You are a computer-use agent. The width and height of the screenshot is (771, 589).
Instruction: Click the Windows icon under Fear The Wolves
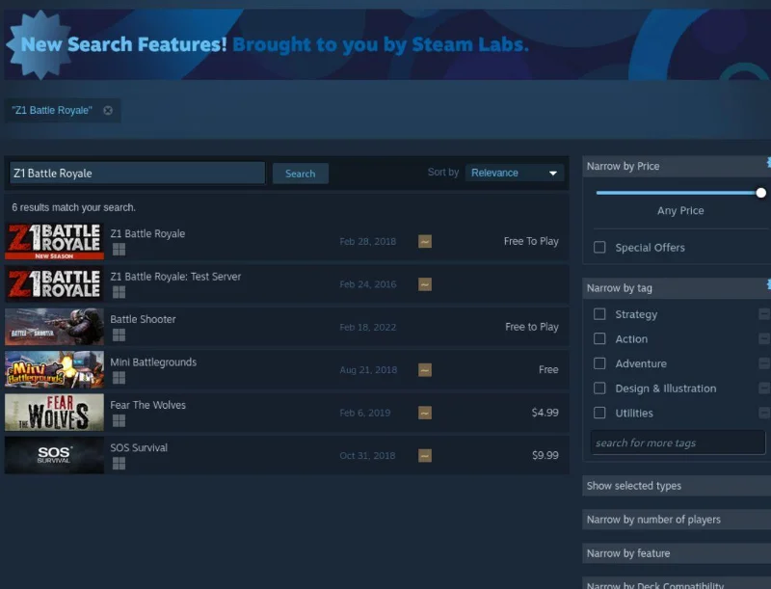tap(119, 420)
